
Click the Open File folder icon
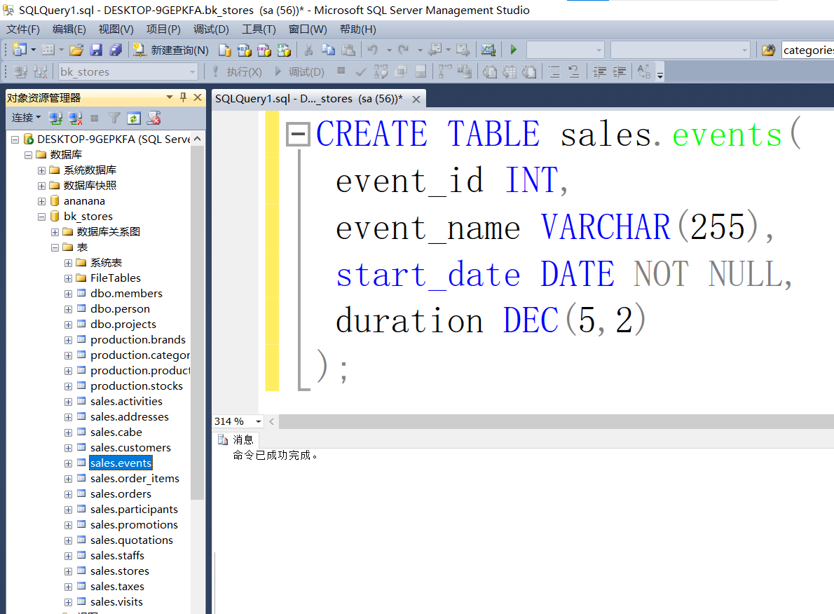click(76, 50)
